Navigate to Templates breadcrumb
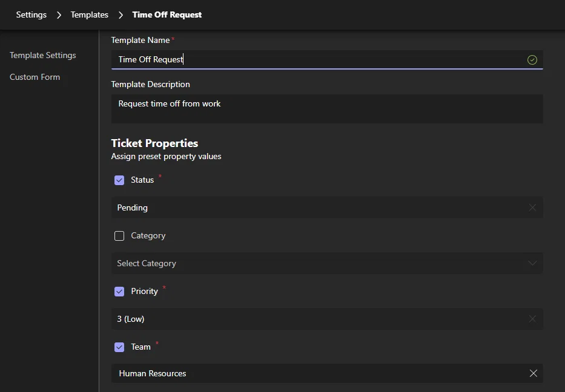This screenshot has width=565, height=392. (90, 15)
